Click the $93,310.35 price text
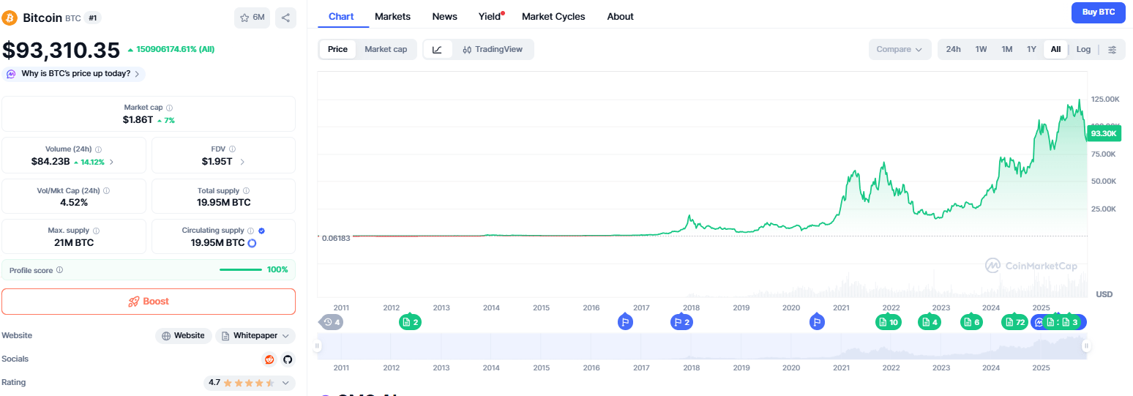 pyautogui.click(x=61, y=50)
